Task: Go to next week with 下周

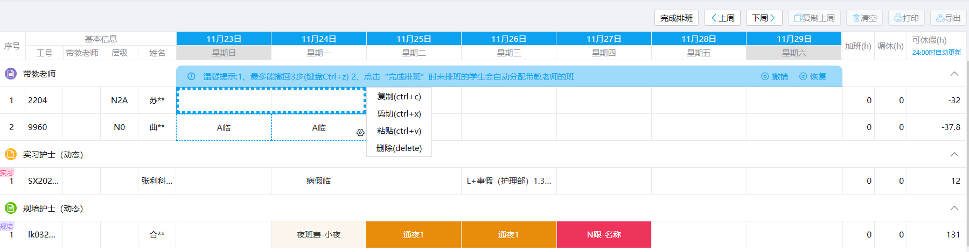Action: 764,18
